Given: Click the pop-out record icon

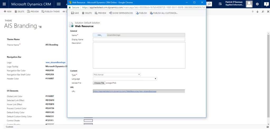Looking at the screenshot, I should tap(263, 12).
